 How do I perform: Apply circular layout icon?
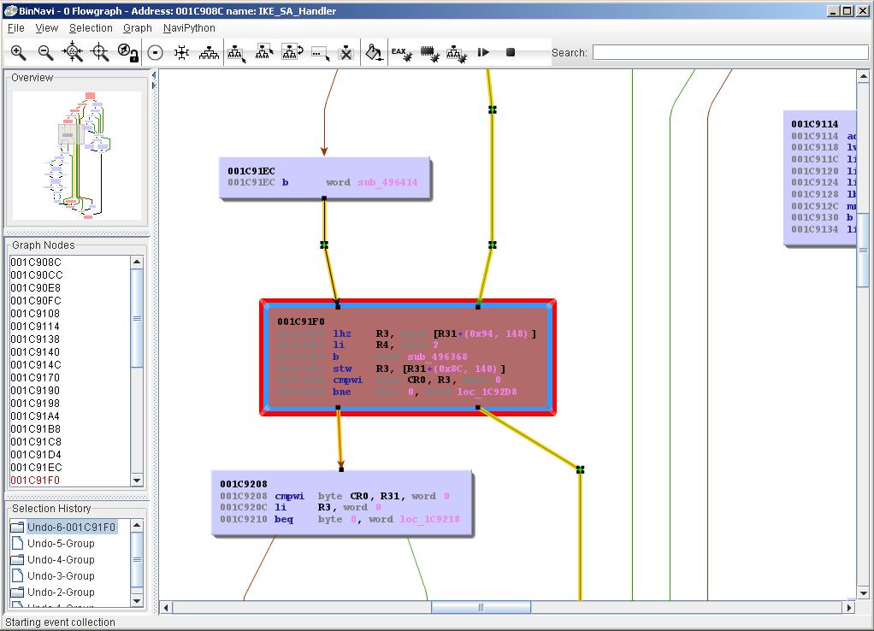156,53
